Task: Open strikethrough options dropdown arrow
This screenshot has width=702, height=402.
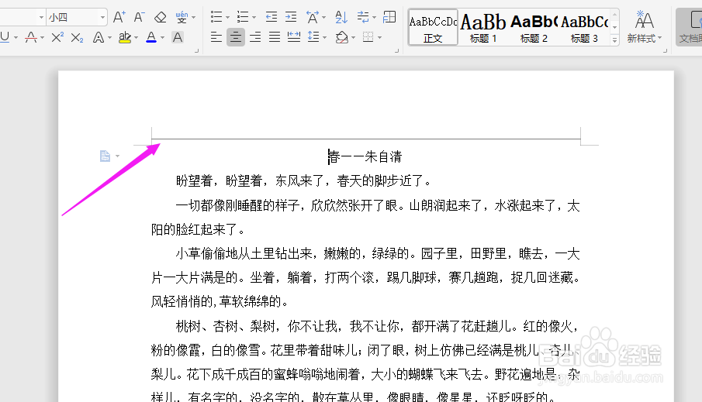Action: coord(42,38)
